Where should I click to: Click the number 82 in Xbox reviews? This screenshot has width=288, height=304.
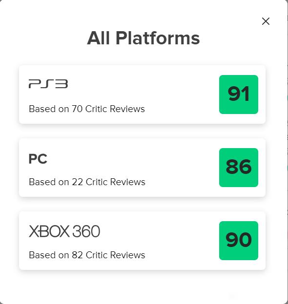point(77,255)
